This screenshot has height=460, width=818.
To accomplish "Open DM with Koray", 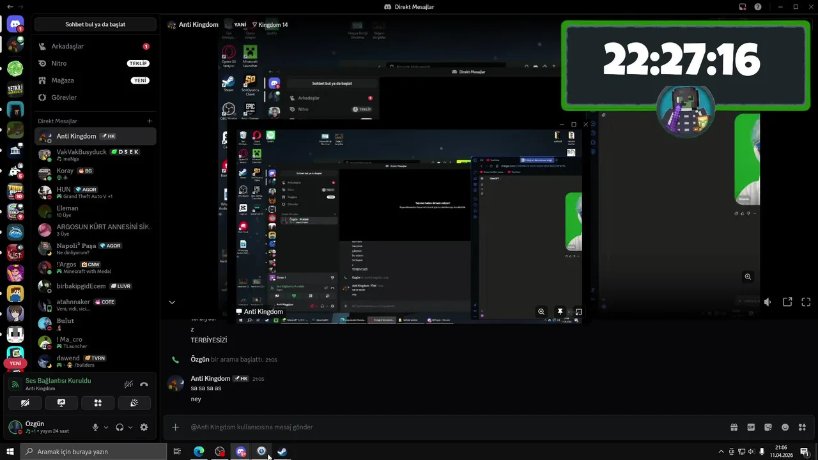I will 95,174.
